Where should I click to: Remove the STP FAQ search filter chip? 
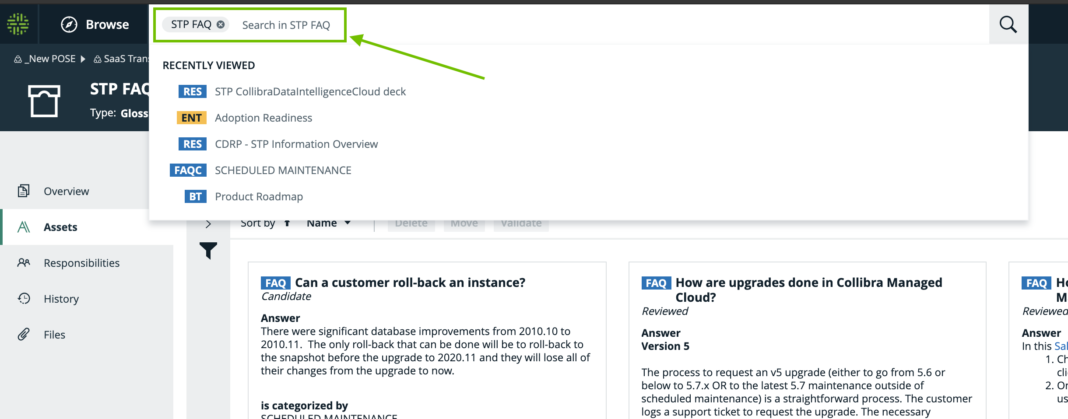point(221,24)
